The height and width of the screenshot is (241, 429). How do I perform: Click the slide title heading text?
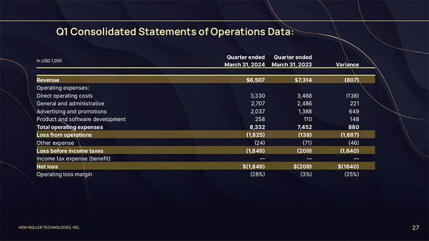coord(175,32)
